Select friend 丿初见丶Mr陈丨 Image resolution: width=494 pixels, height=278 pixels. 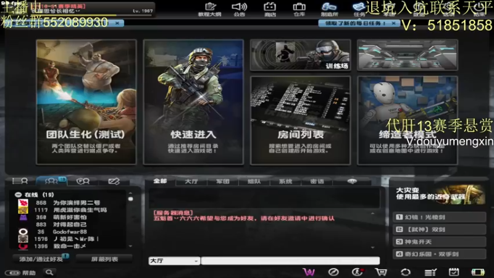coord(68,239)
